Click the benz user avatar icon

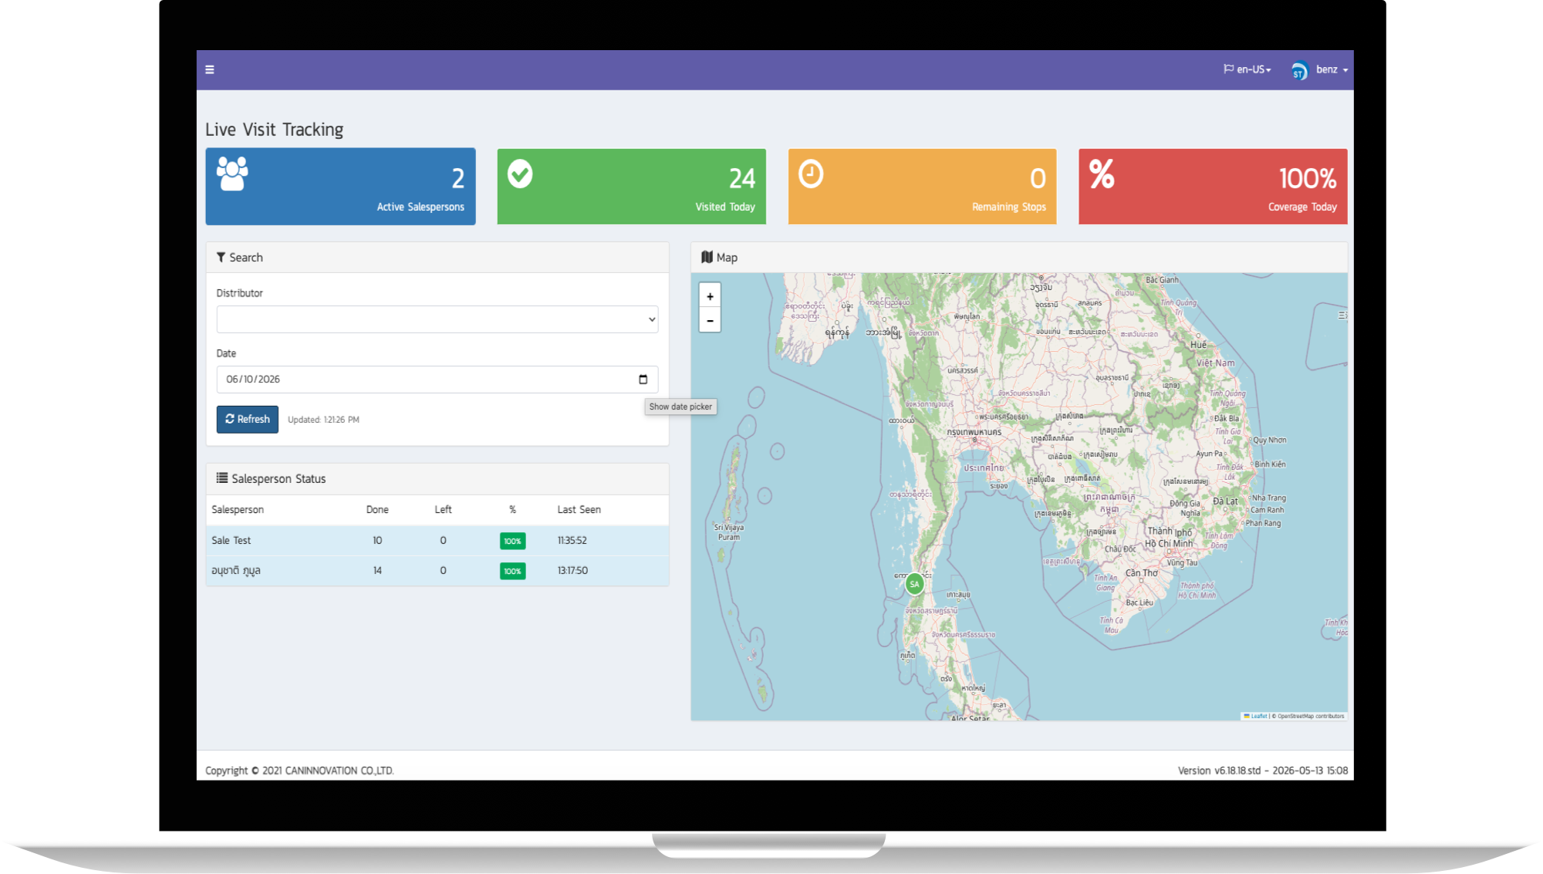pyautogui.click(x=1299, y=71)
